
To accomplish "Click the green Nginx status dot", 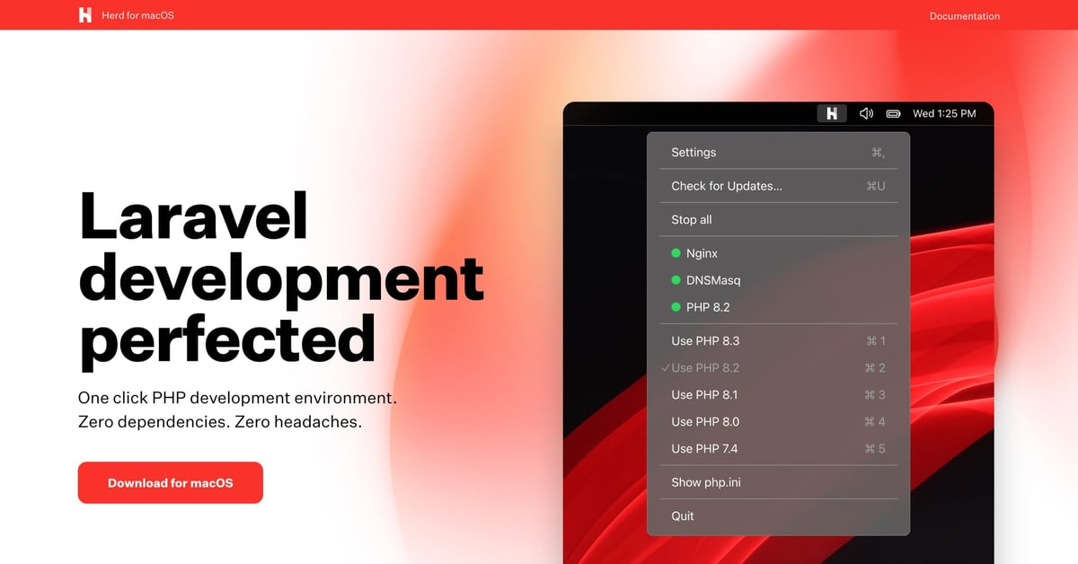I will click(676, 253).
